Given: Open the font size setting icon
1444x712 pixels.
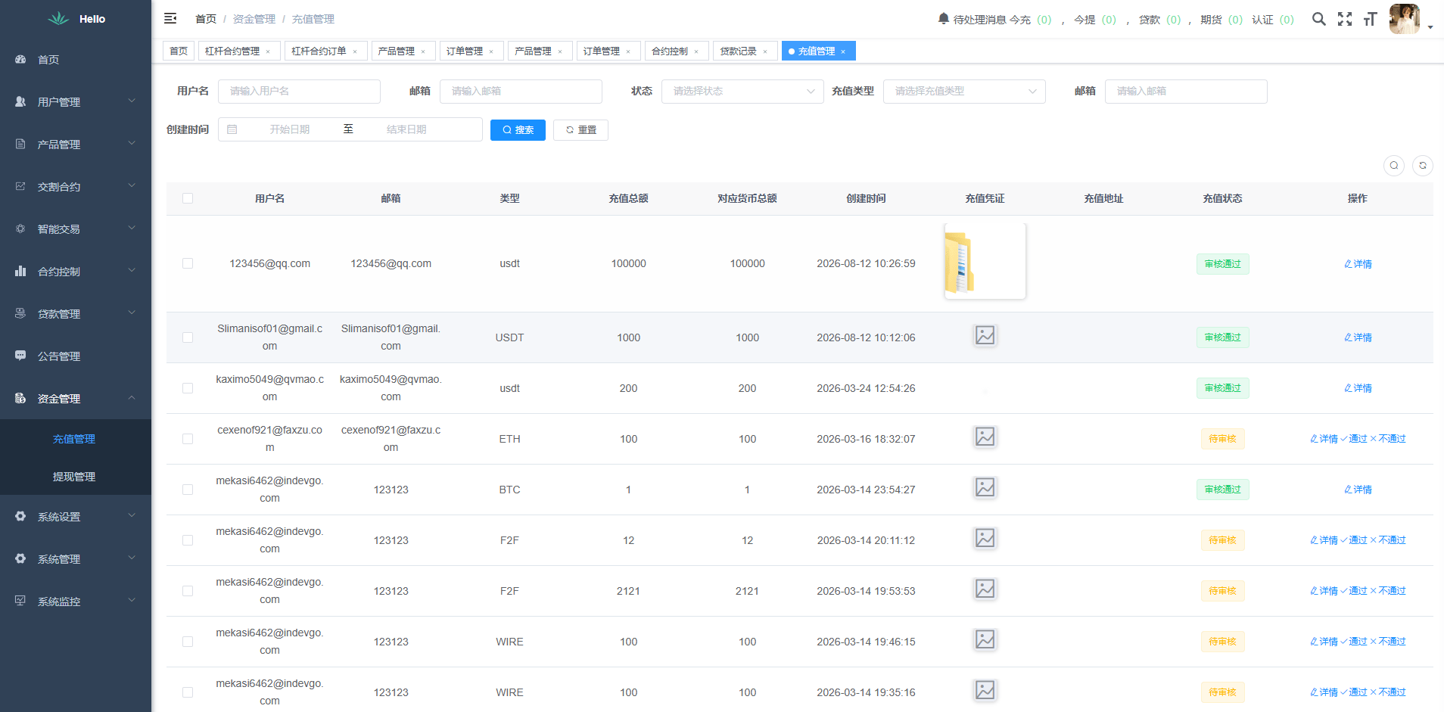Looking at the screenshot, I should (x=1370, y=19).
